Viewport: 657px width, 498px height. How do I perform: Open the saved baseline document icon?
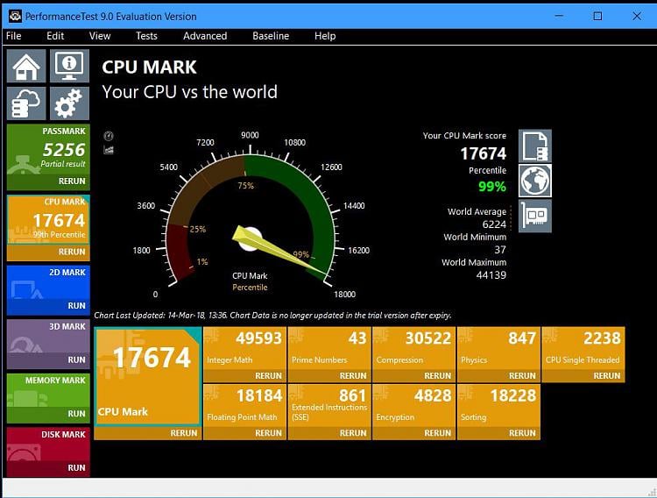pyautogui.click(x=535, y=146)
